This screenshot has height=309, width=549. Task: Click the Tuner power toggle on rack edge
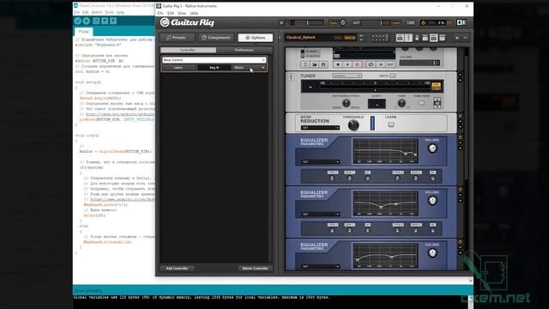pos(460,75)
